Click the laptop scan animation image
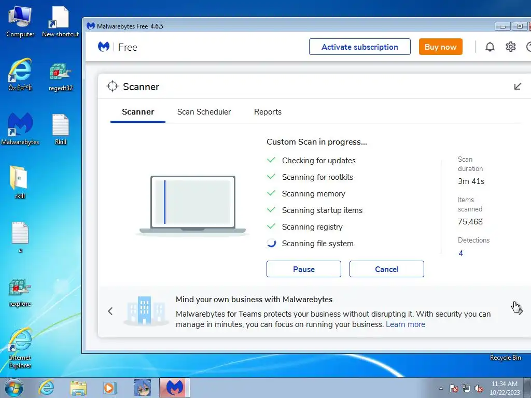This screenshot has height=398, width=531. [x=192, y=205]
